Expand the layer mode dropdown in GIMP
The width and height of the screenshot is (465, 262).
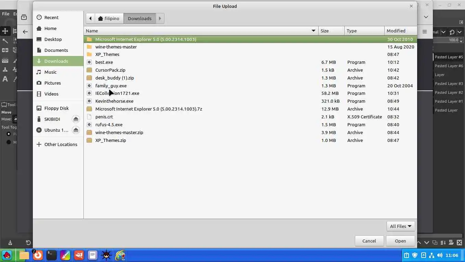point(443,32)
